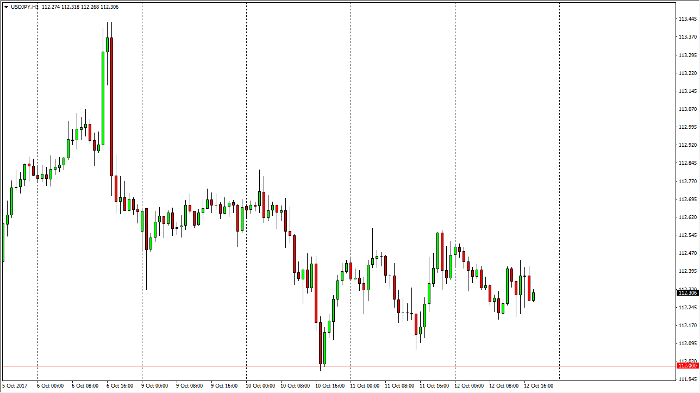Click the 112.170 price scale label
The width and height of the screenshot is (700, 393).
click(687, 326)
